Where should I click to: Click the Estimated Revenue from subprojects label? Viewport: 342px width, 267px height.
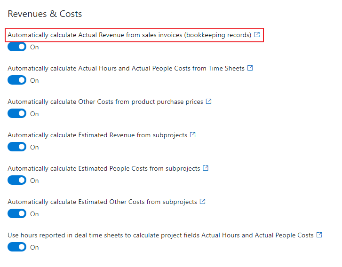(97, 135)
